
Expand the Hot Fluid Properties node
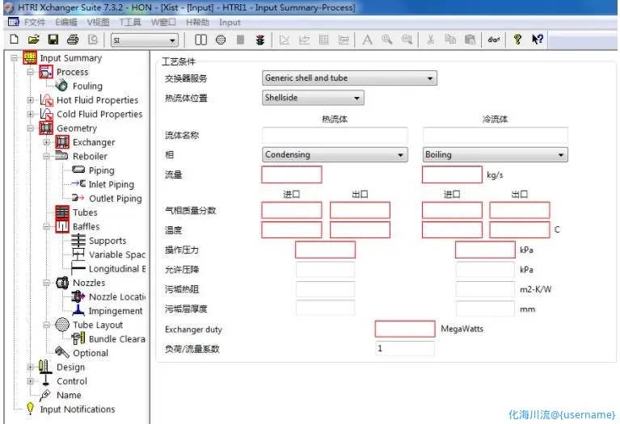[x=31, y=100]
